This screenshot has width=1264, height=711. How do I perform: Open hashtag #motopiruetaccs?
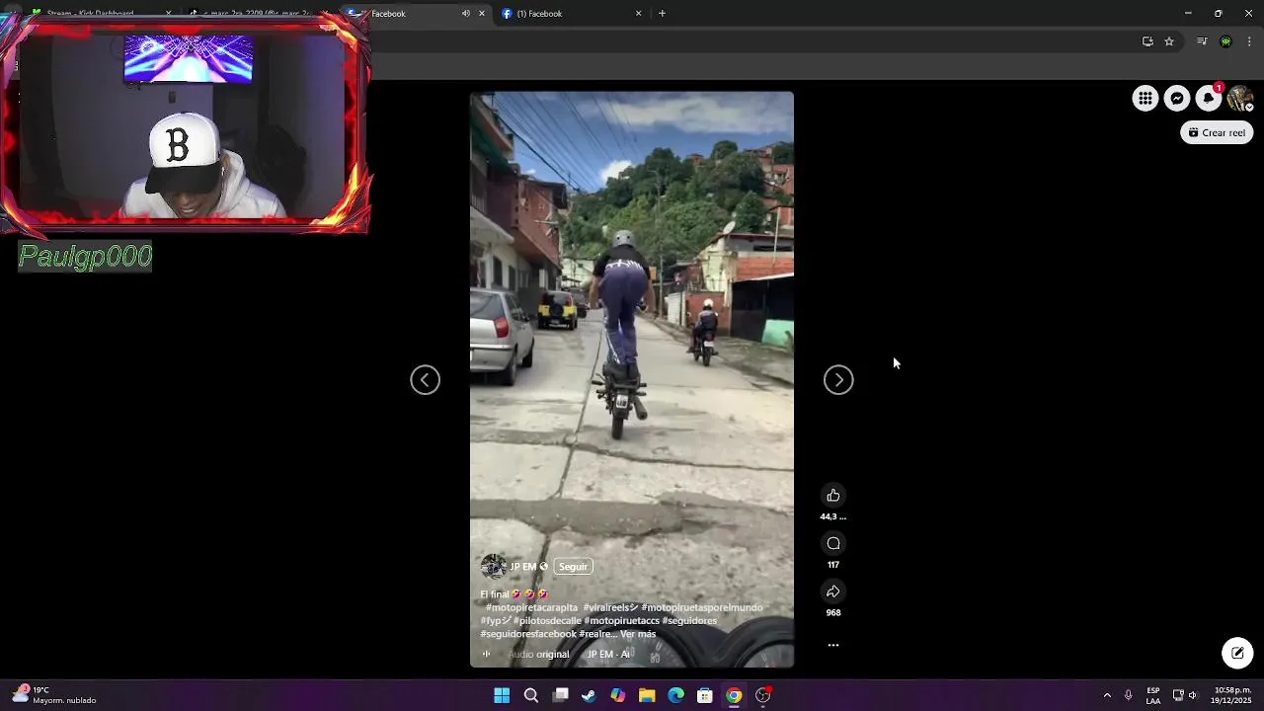pos(621,621)
